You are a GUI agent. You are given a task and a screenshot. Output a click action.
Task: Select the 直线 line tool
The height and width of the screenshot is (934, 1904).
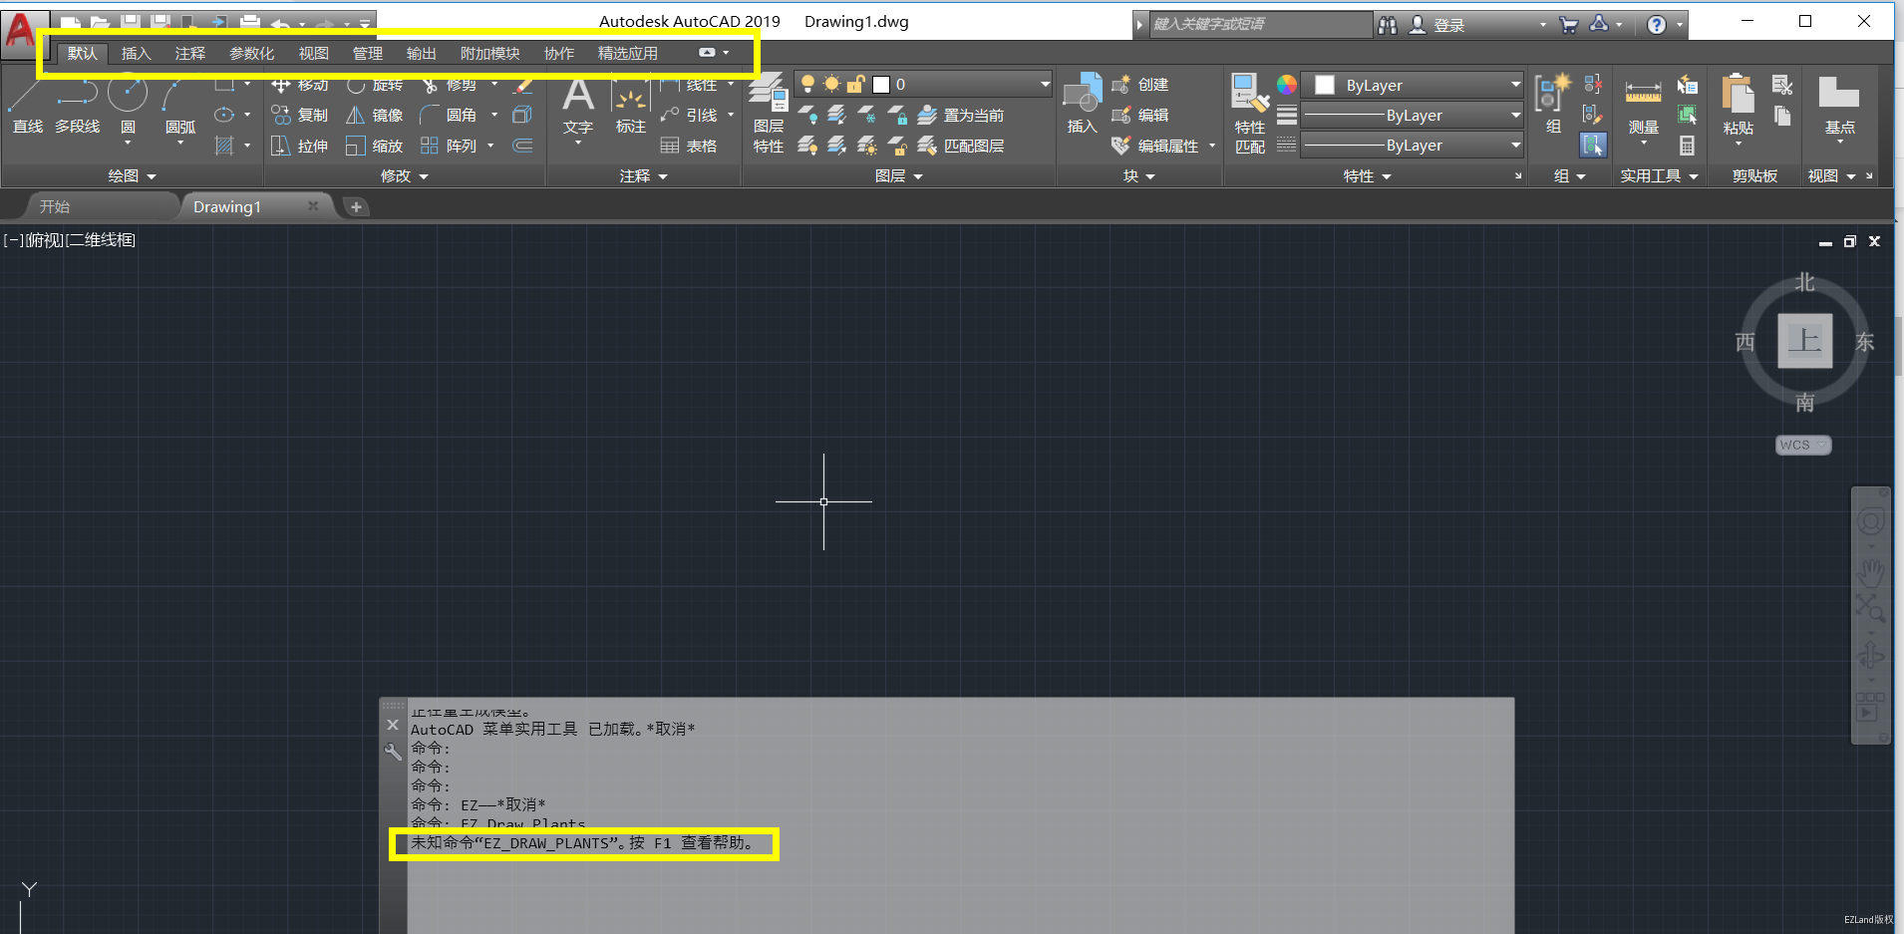click(27, 107)
